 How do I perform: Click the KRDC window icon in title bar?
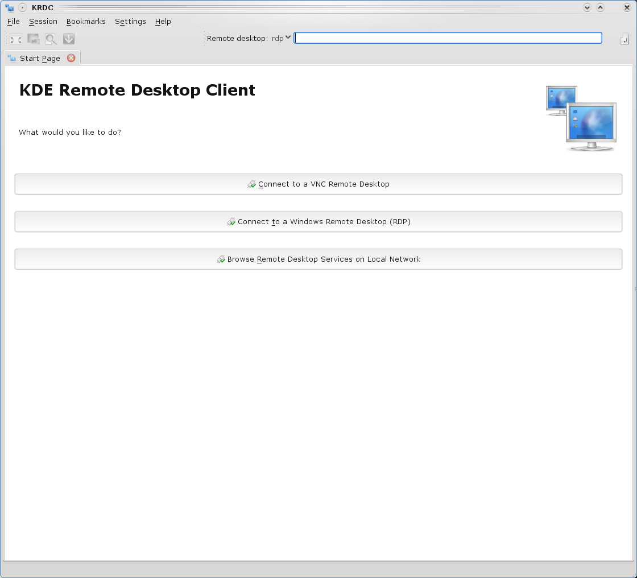click(x=9, y=7)
